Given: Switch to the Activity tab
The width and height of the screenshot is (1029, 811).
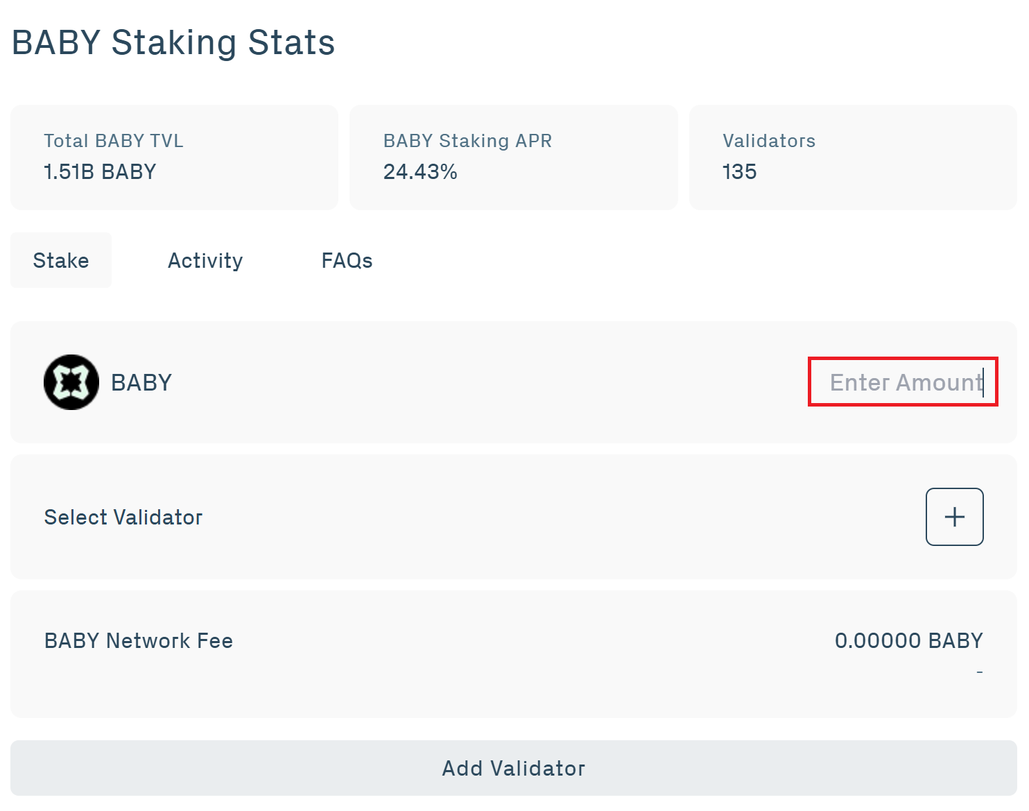Looking at the screenshot, I should click(205, 260).
